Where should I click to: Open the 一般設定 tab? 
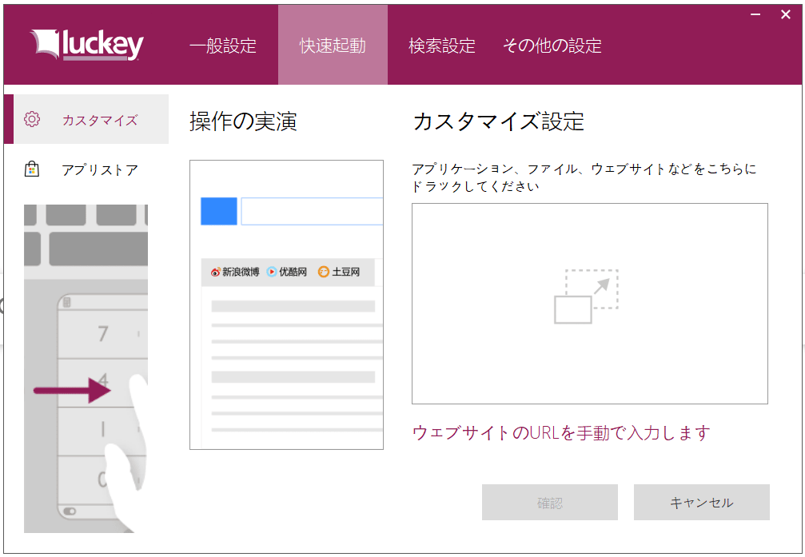223,46
